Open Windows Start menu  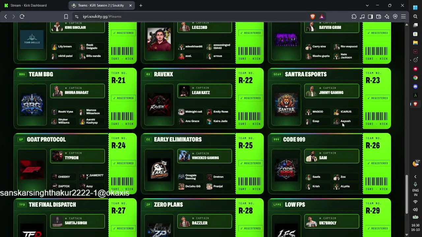(x=415, y=8)
